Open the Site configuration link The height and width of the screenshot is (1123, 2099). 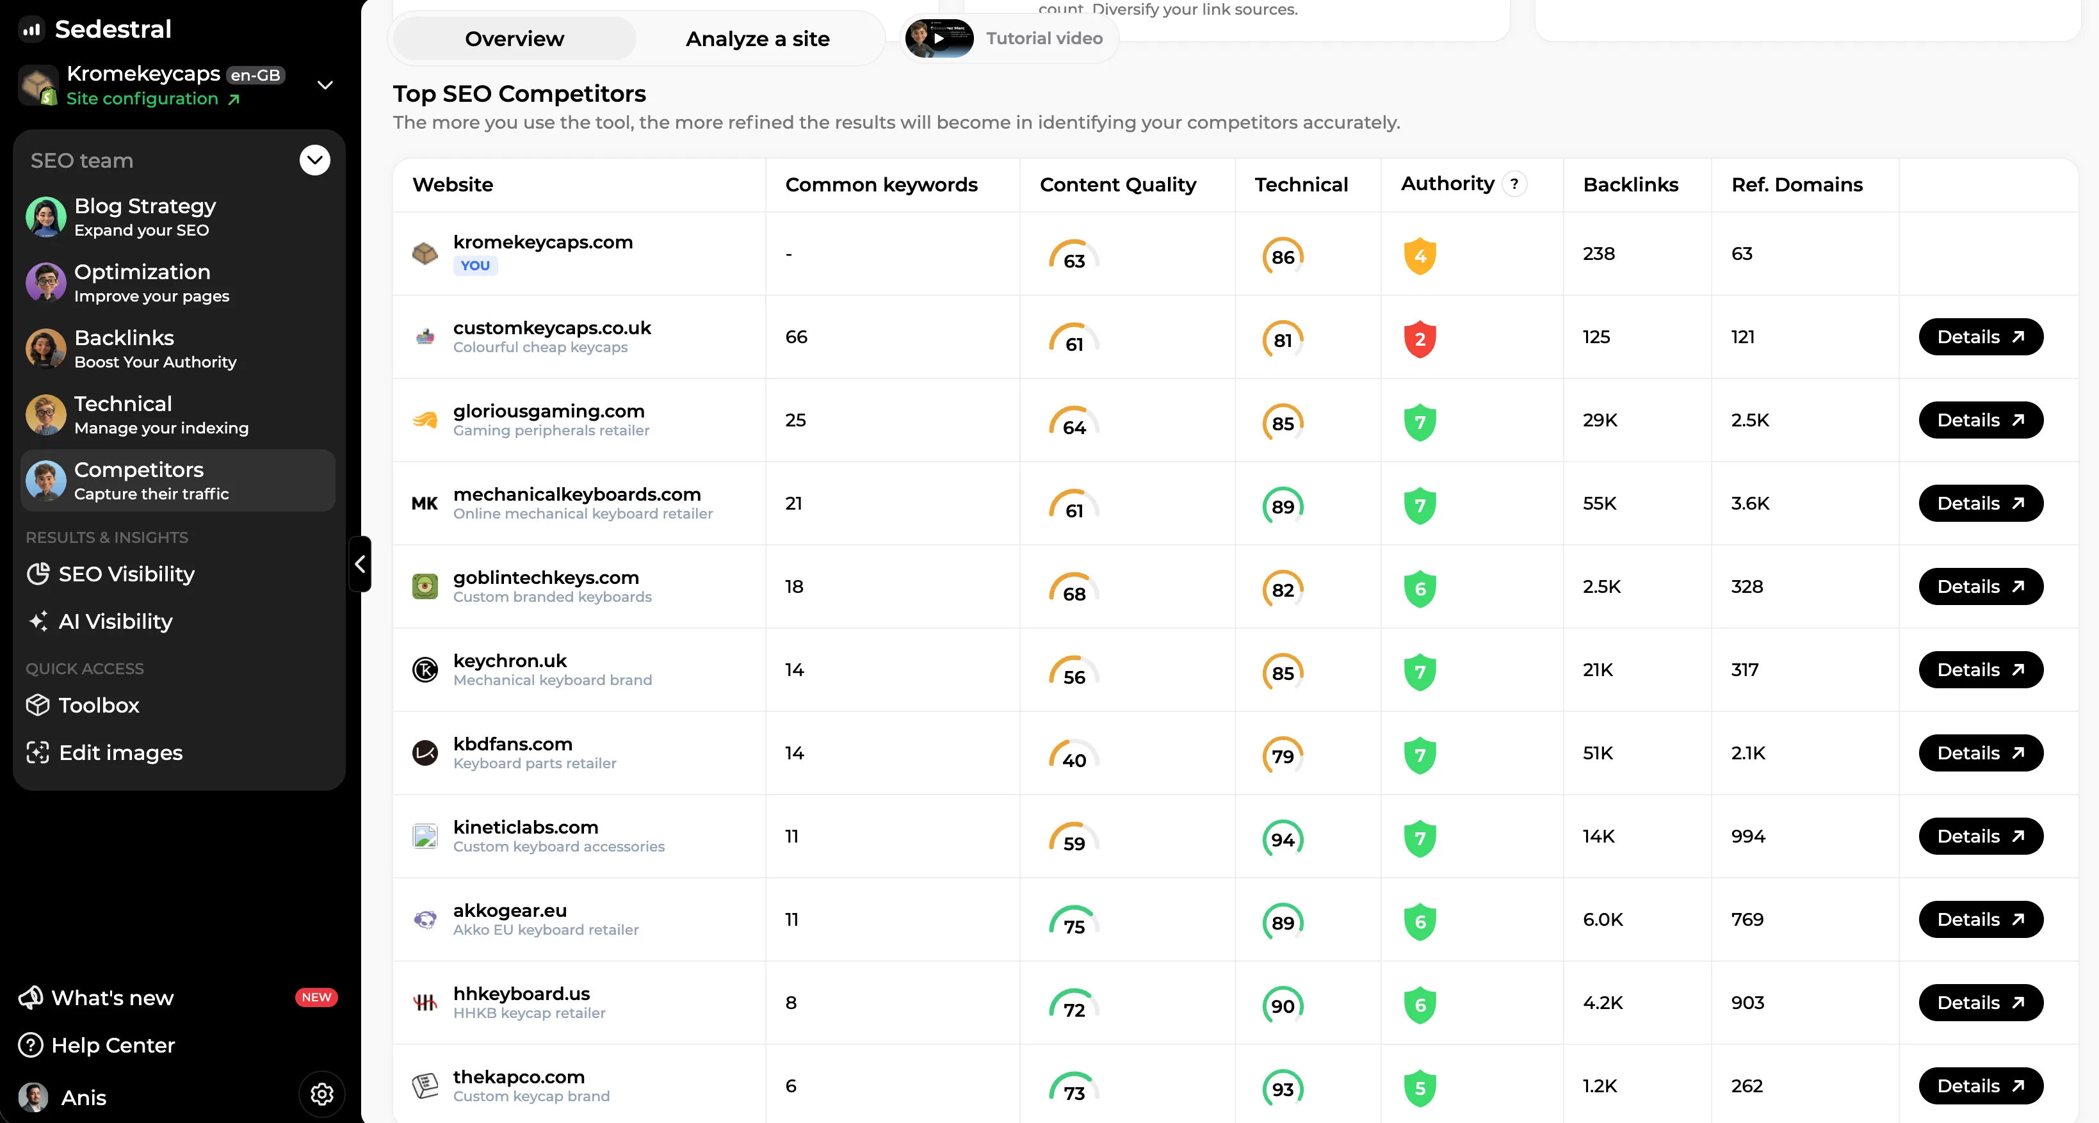153,99
